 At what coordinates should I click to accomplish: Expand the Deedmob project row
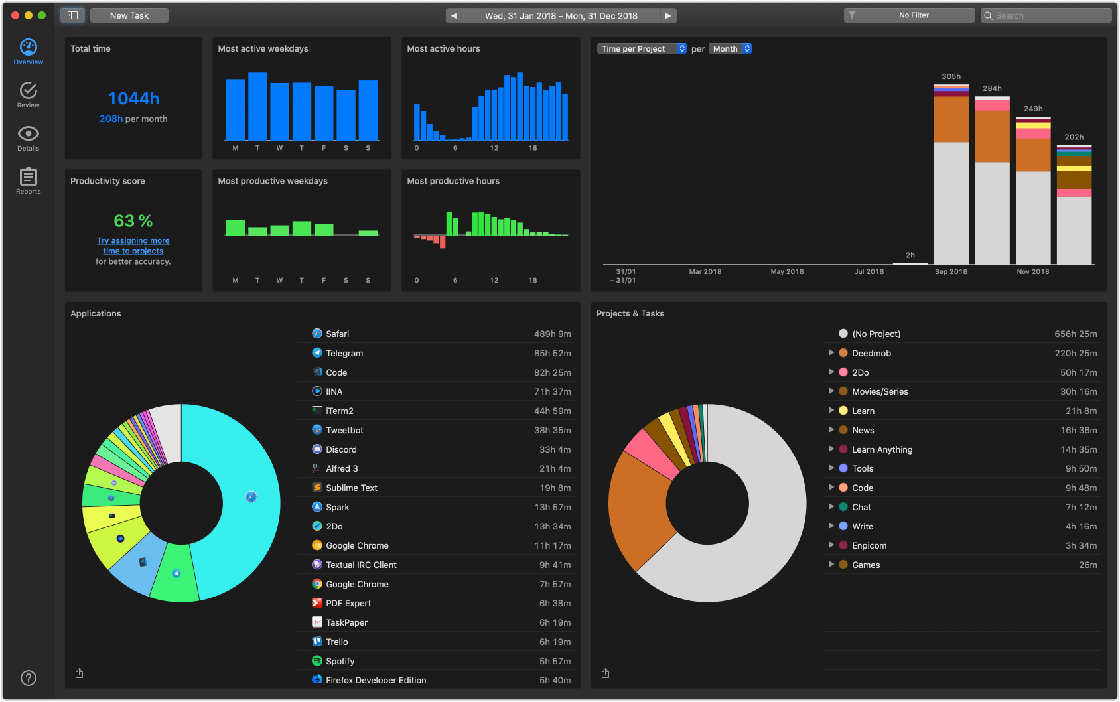tap(831, 353)
